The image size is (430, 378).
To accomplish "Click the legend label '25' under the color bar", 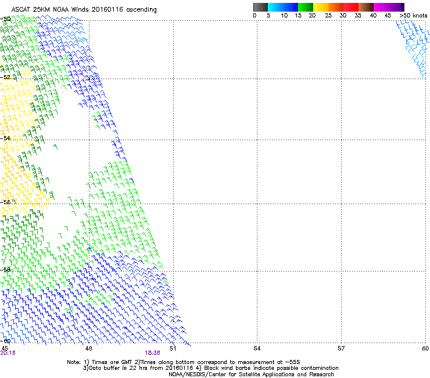I will coord(328,16).
